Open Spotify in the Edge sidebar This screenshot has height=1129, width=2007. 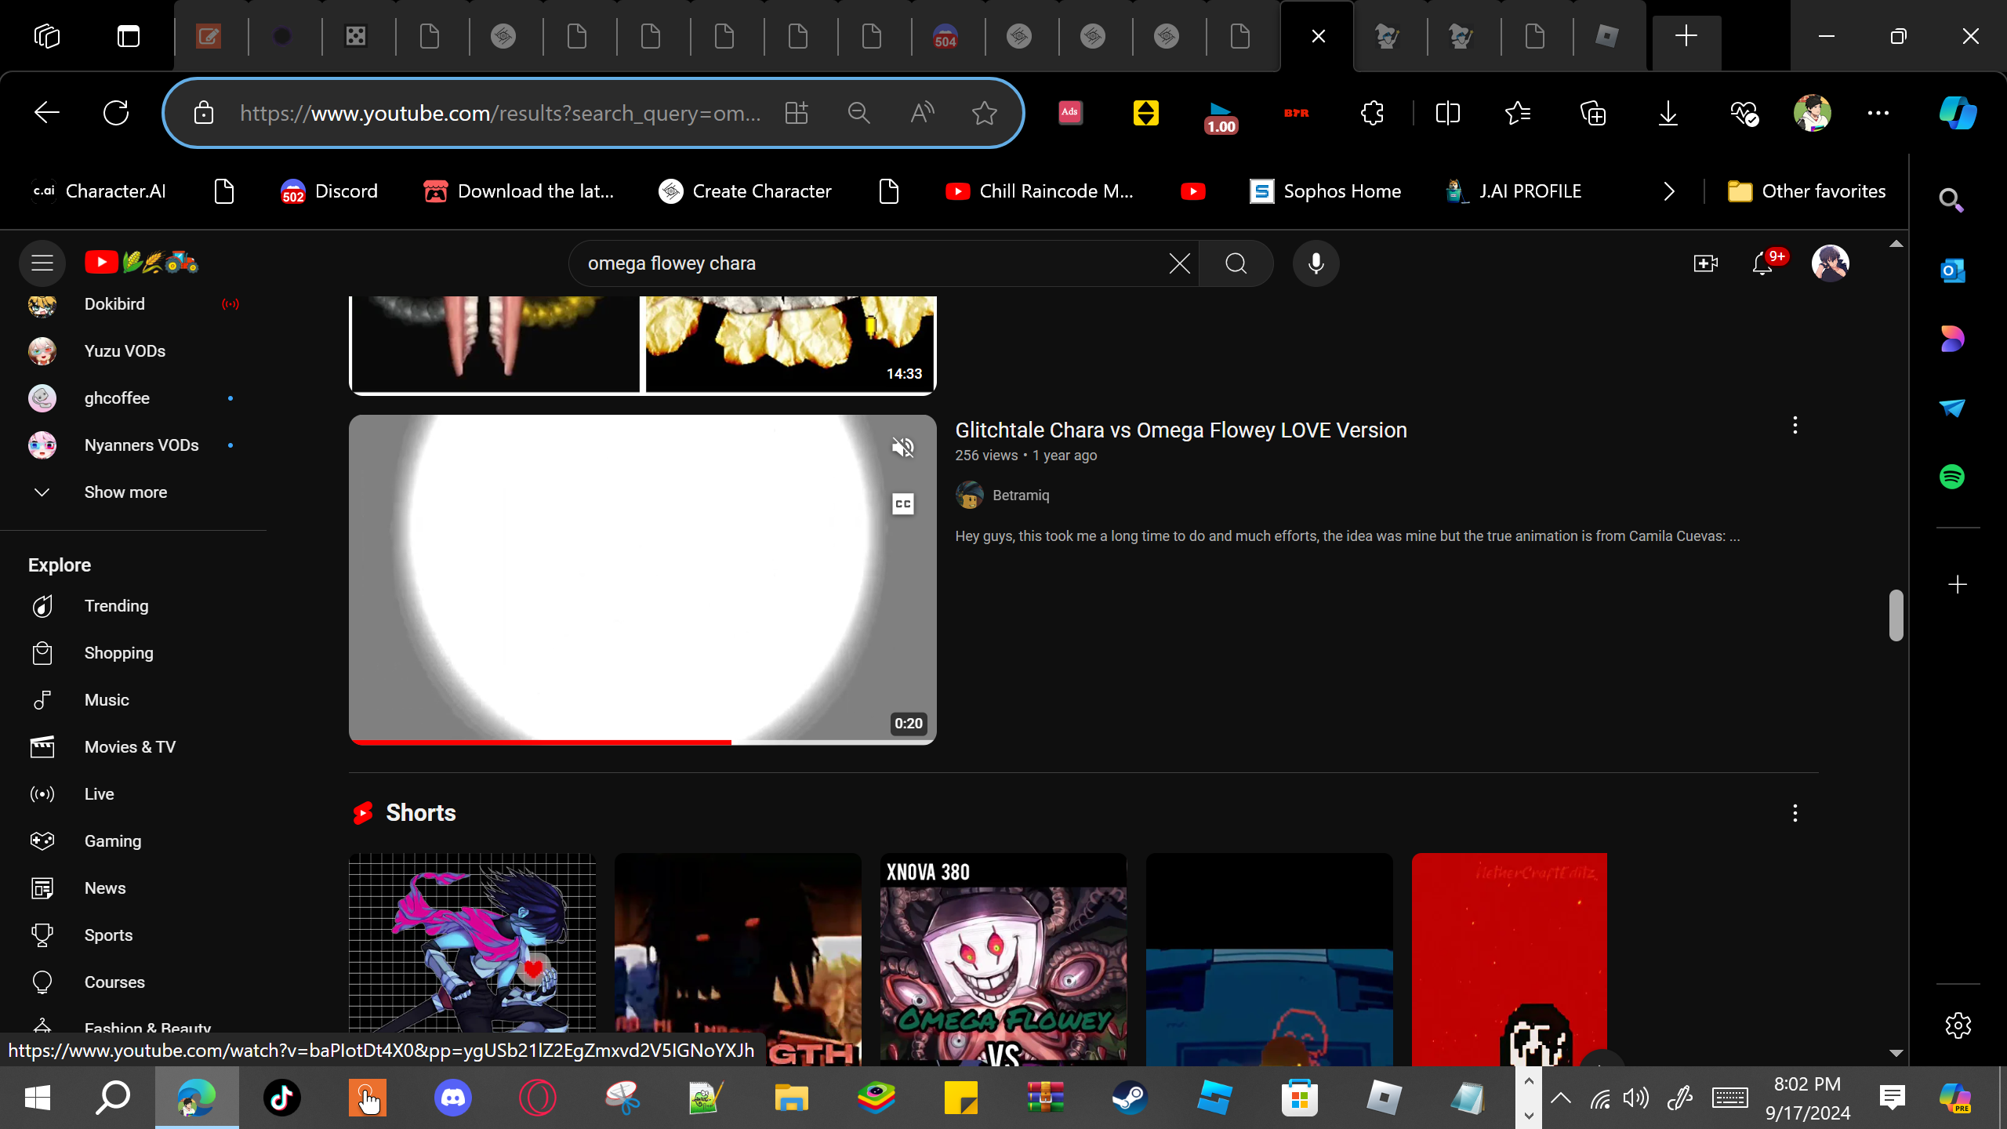(x=1952, y=477)
